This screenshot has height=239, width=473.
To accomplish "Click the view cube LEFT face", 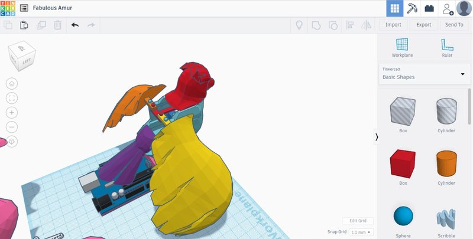I will (x=27, y=62).
